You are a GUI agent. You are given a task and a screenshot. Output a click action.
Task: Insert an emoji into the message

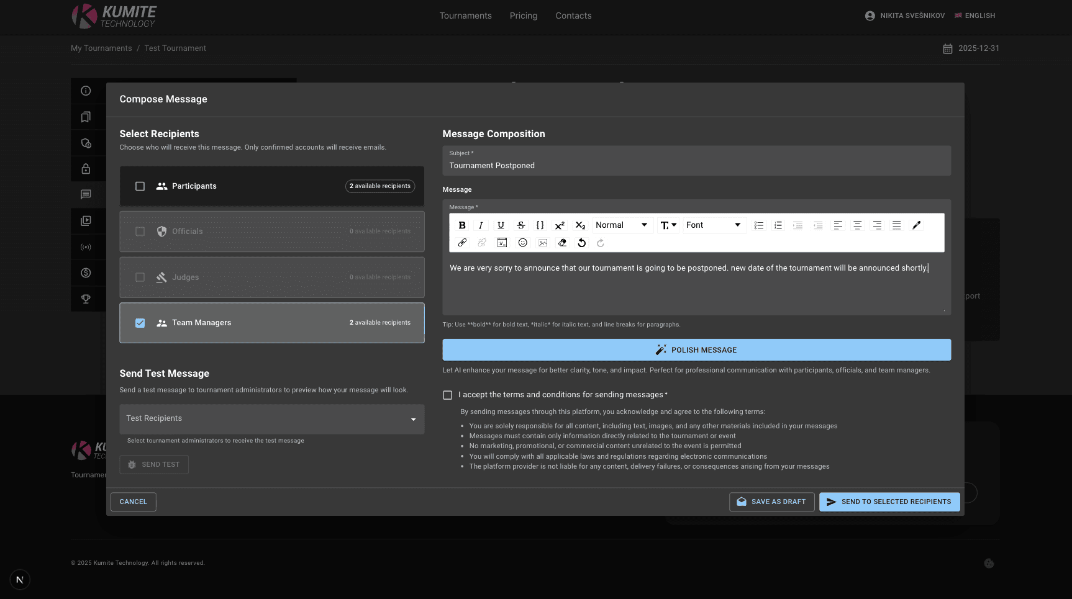click(522, 243)
